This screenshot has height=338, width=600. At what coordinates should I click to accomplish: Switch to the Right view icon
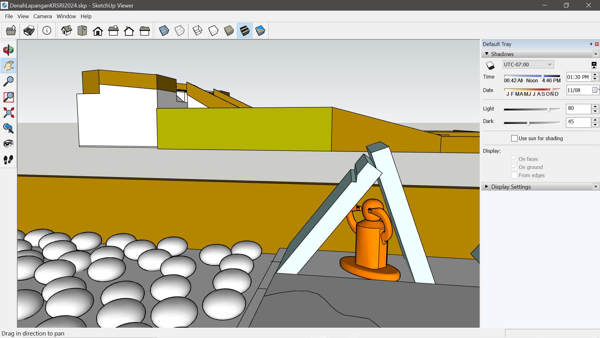tap(113, 31)
